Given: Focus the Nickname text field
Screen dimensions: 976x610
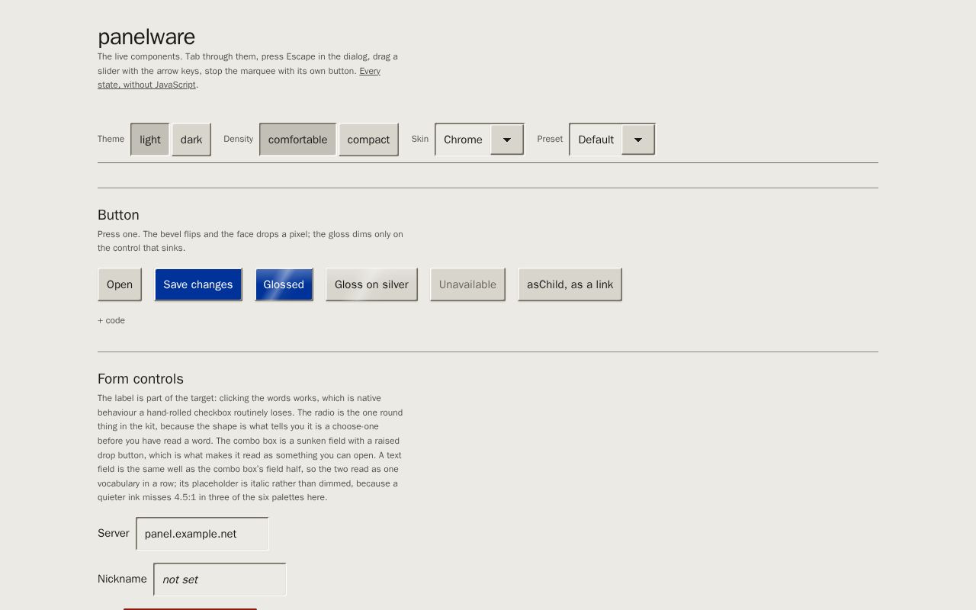Looking at the screenshot, I should 220,579.
